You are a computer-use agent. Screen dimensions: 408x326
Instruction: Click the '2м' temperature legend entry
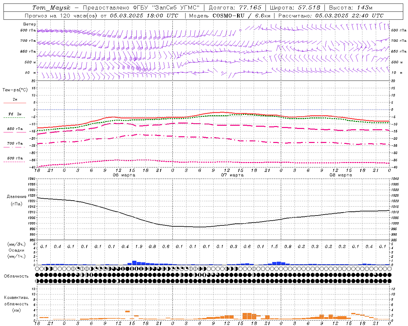click(15, 100)
